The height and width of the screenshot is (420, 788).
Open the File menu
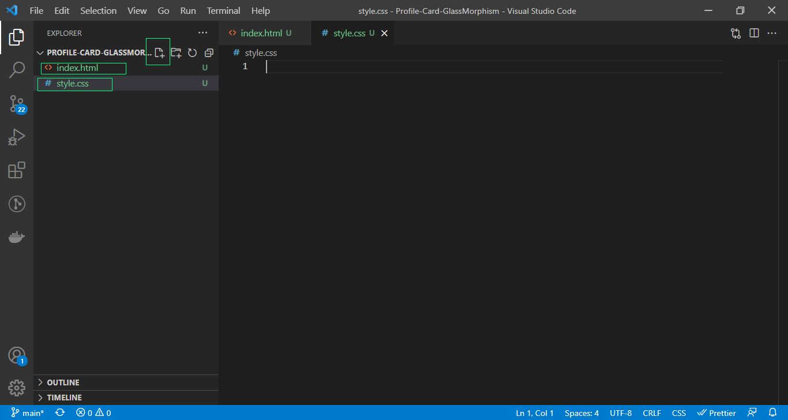tap(36, 10)
